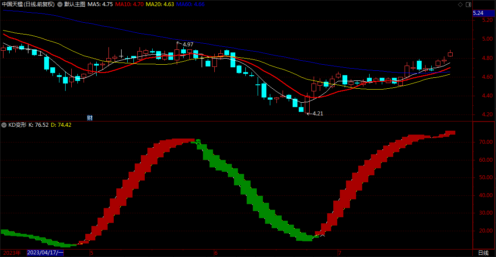
Task: Click the 中国天楹 stock title label
Action: (x=28, y=4)
